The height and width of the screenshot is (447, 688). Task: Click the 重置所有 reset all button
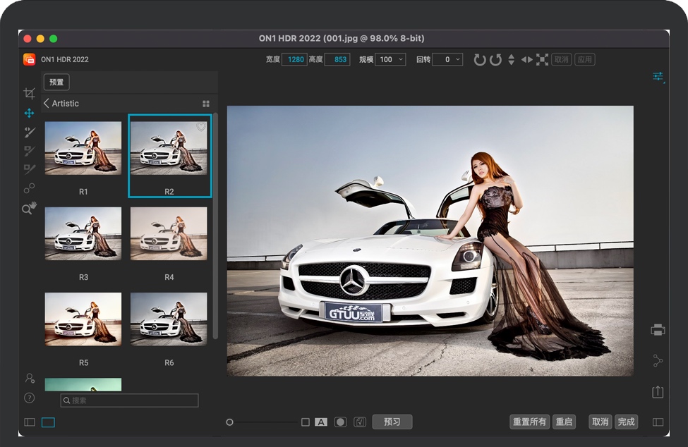pyautogui.click(x=529, y=422)
